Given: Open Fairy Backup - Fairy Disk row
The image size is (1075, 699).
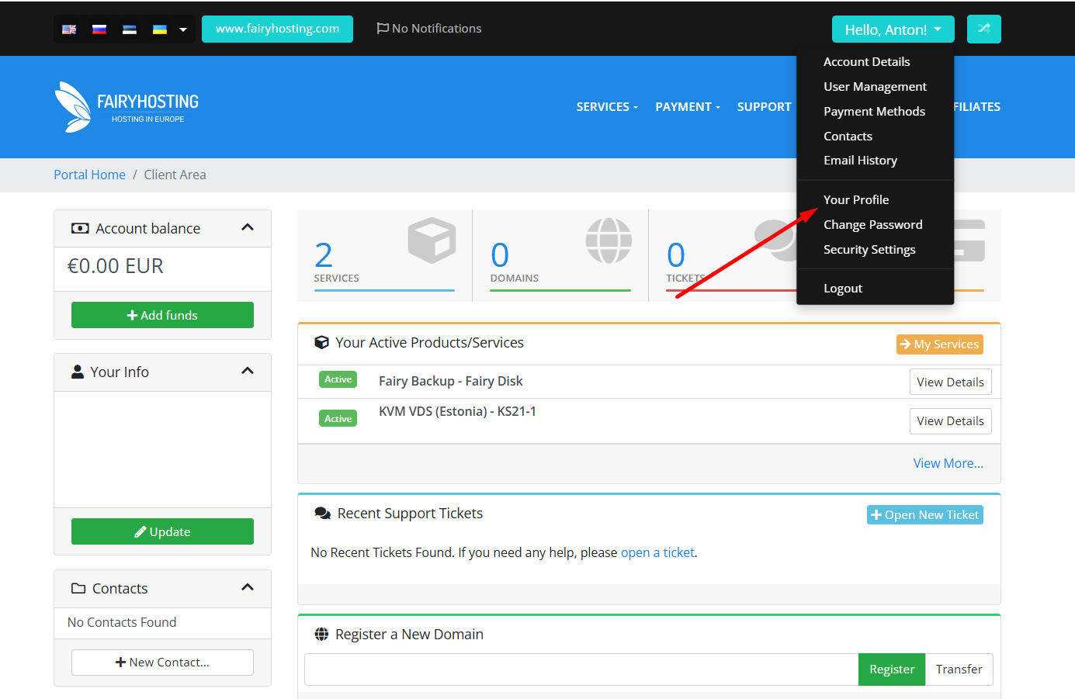Looking at the screenshot, I should 649,382.
